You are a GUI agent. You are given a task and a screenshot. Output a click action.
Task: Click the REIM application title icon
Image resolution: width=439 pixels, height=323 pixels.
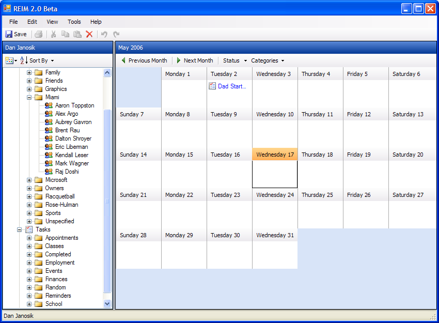(7, 9)
